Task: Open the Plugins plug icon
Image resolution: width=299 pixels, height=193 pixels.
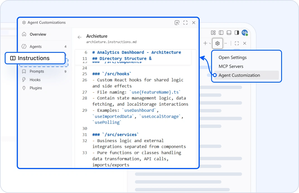Action: click(x=24, y=88)
